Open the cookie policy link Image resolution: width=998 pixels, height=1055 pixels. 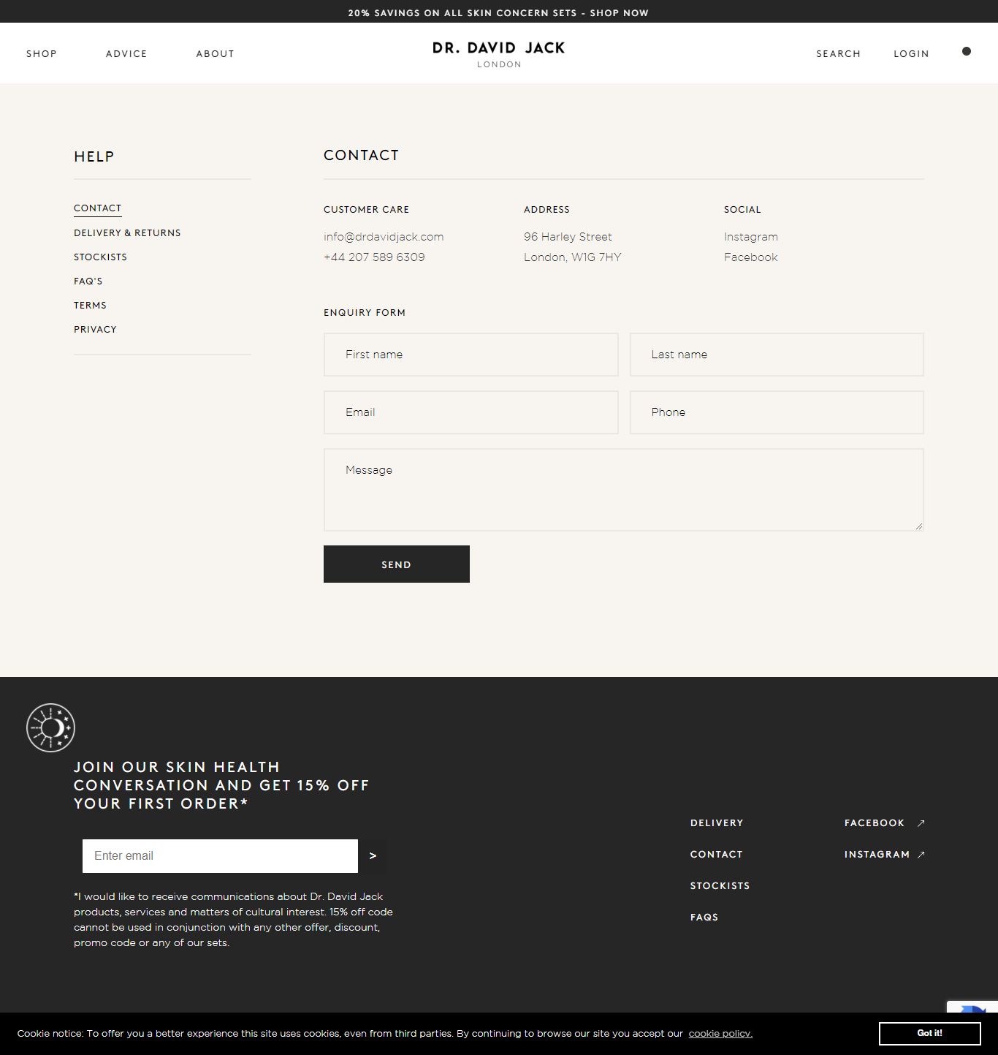click(x=720, y=1034)
